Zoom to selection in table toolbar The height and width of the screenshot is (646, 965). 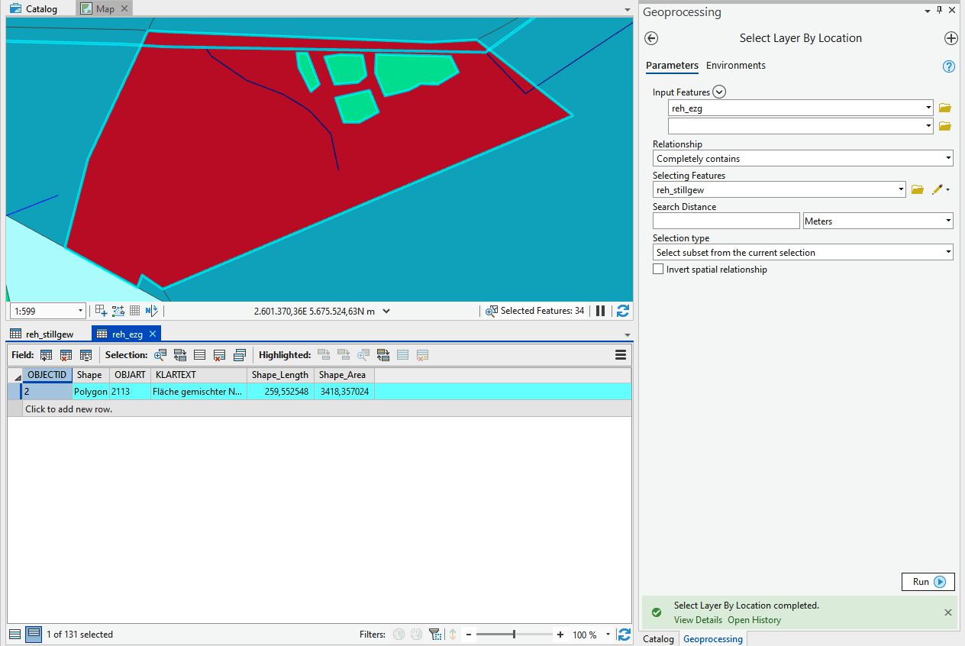[x=160, y=355]
